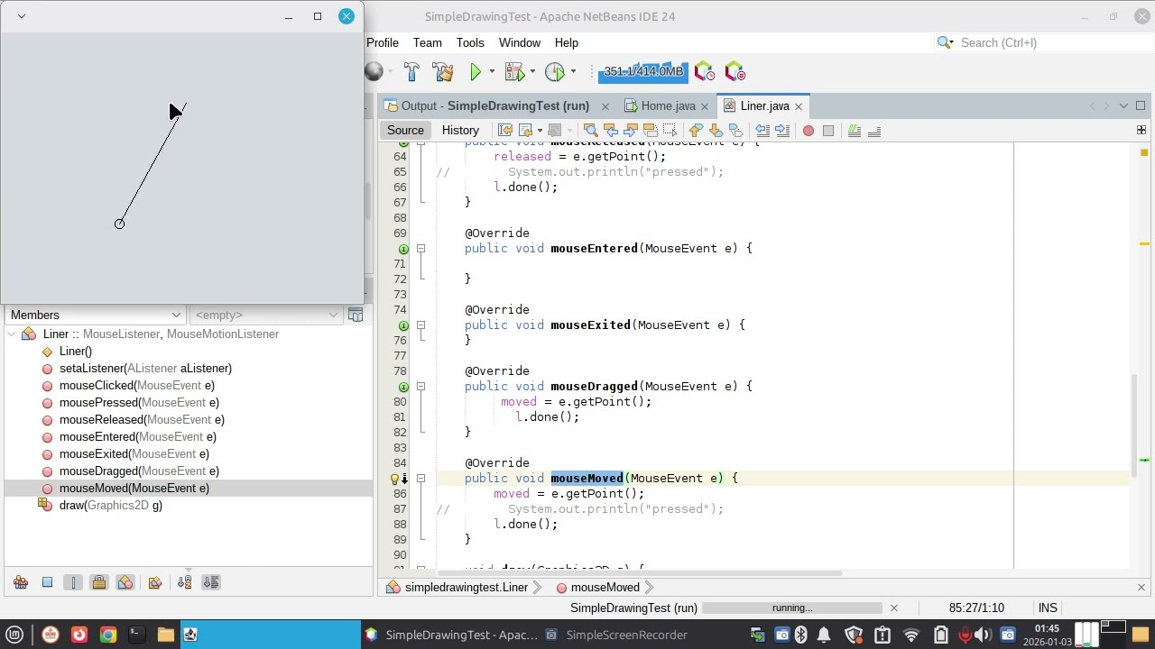Click the Profile Project clock icon
Viewport: 1155px width, 649px height.
pos(555,72)
